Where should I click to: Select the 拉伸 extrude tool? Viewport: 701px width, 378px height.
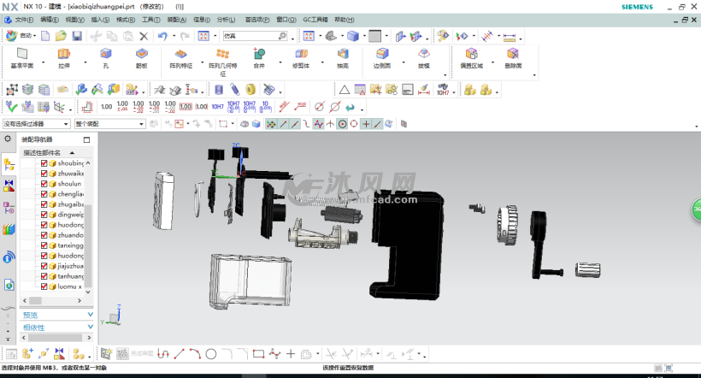(64, 58)
